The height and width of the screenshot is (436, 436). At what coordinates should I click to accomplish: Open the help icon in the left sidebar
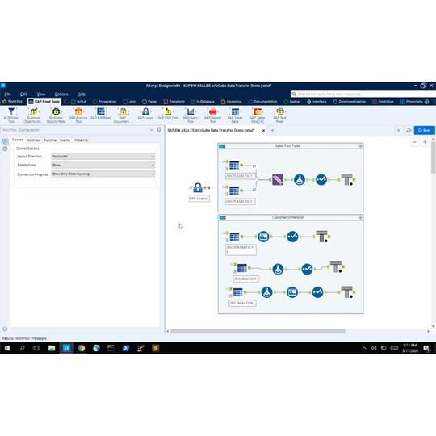[x=5, y=149]
